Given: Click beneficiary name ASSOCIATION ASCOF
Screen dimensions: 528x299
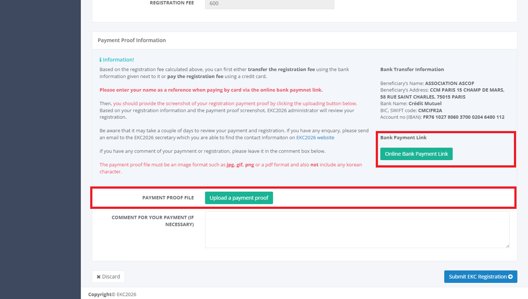Looking at the screenshot, I should tap(449, 84).
